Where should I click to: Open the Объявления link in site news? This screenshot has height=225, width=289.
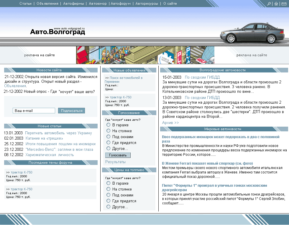(15, 86)
